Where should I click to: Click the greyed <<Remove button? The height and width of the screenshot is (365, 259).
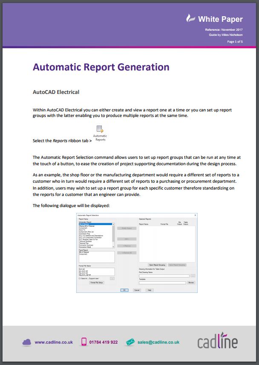tap(127, 246)
